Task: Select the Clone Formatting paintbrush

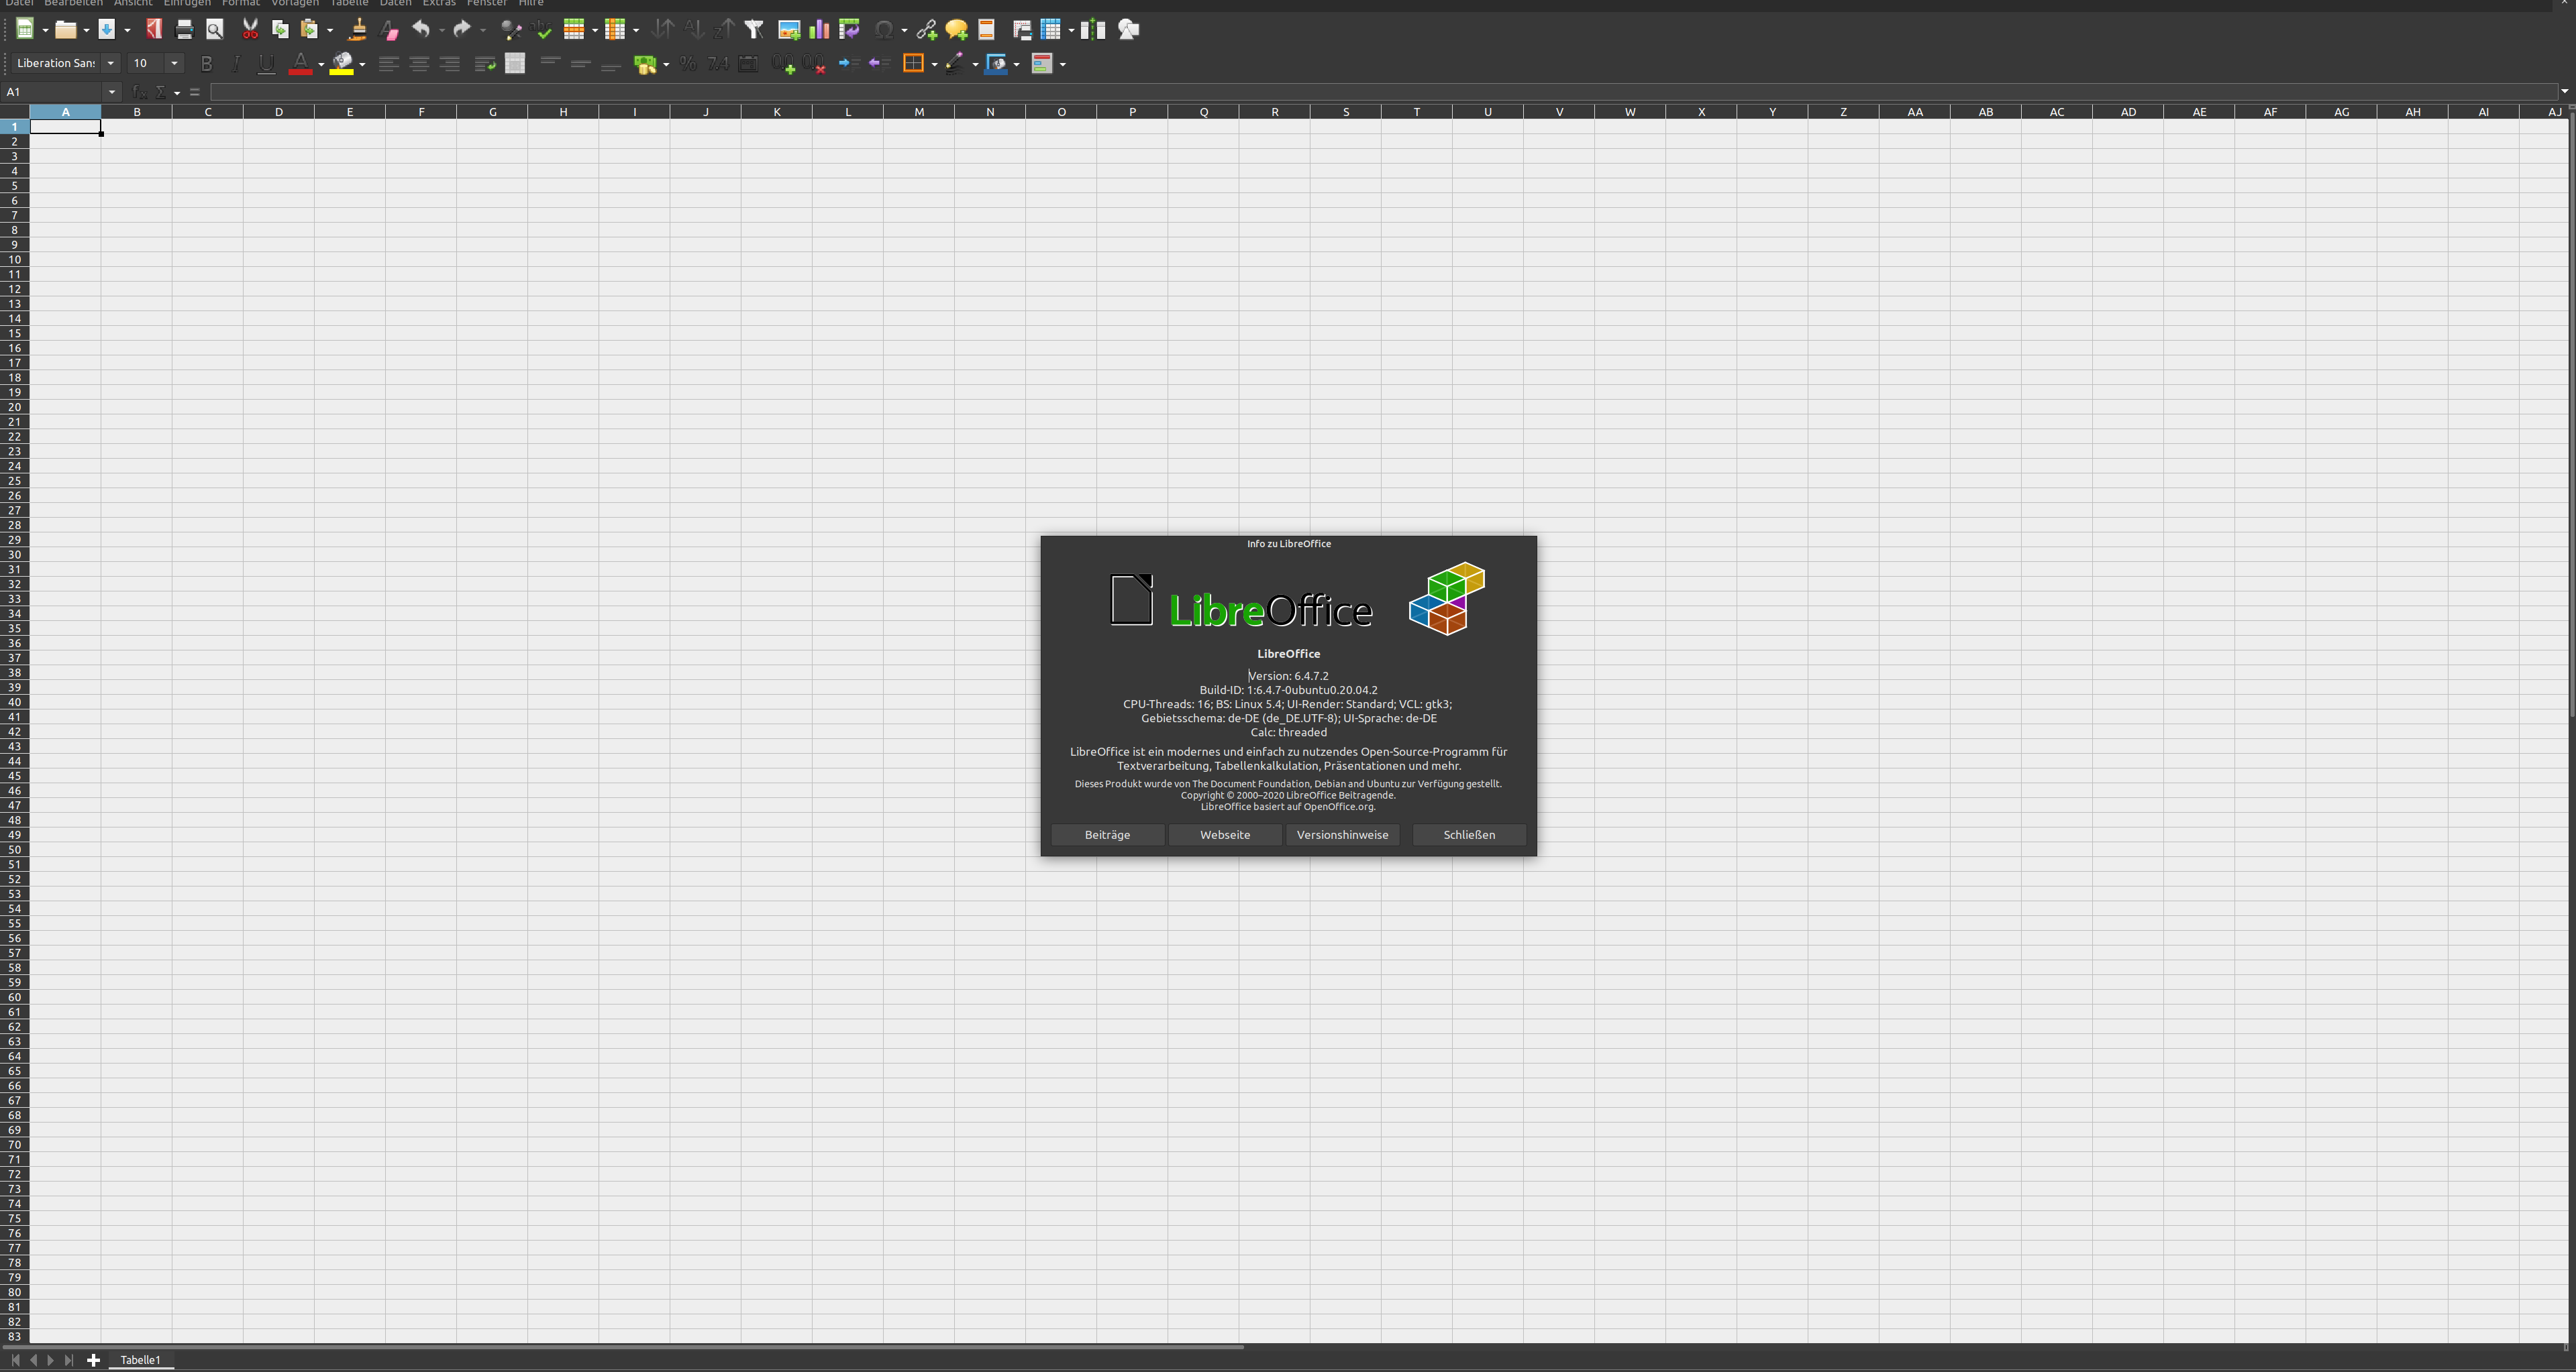Action: pos(357,29)
